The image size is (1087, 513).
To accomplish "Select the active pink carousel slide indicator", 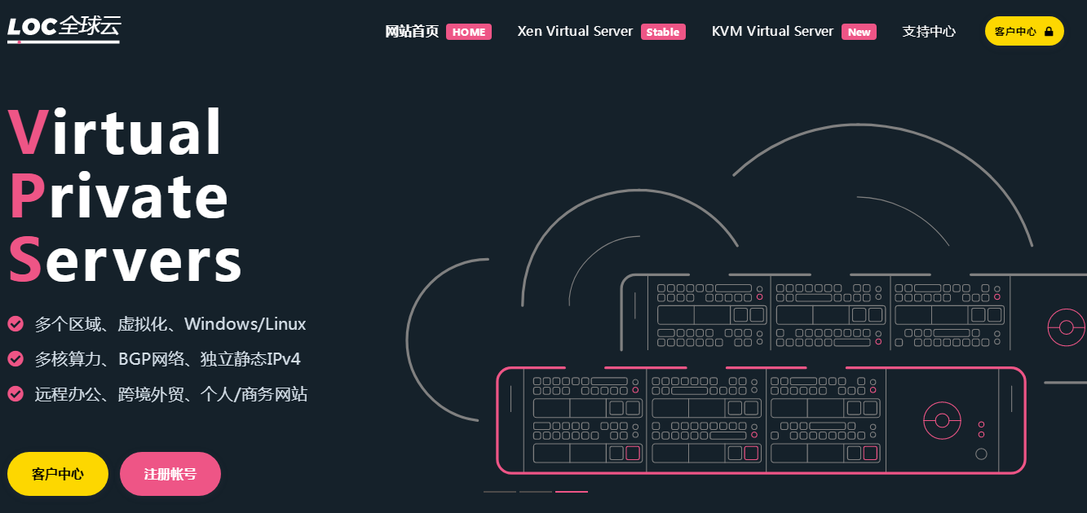I will [572, 492].
